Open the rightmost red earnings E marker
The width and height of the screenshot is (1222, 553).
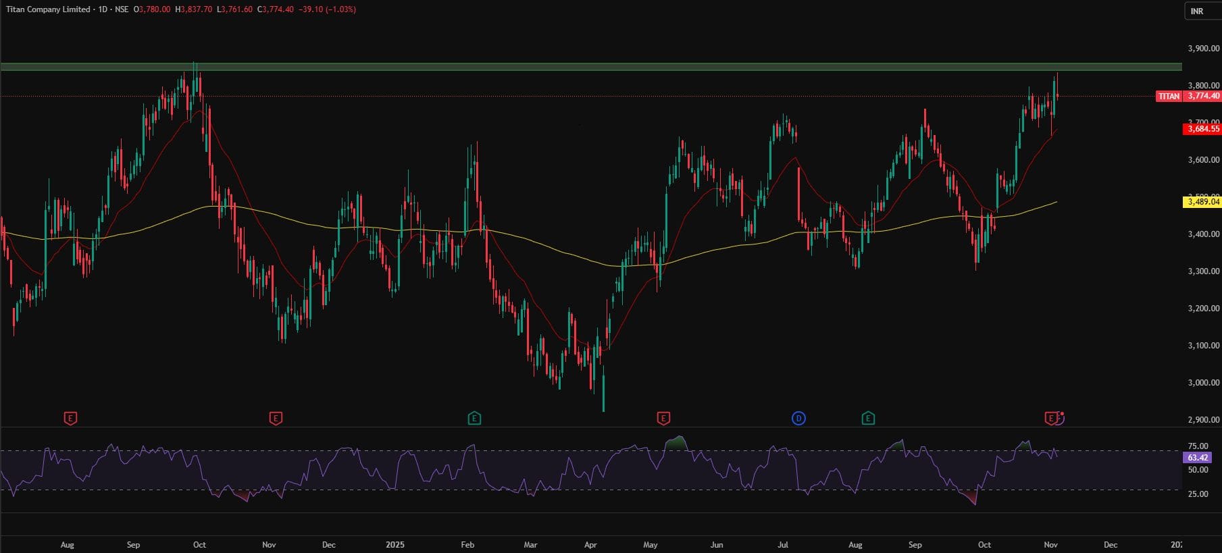1051,419
